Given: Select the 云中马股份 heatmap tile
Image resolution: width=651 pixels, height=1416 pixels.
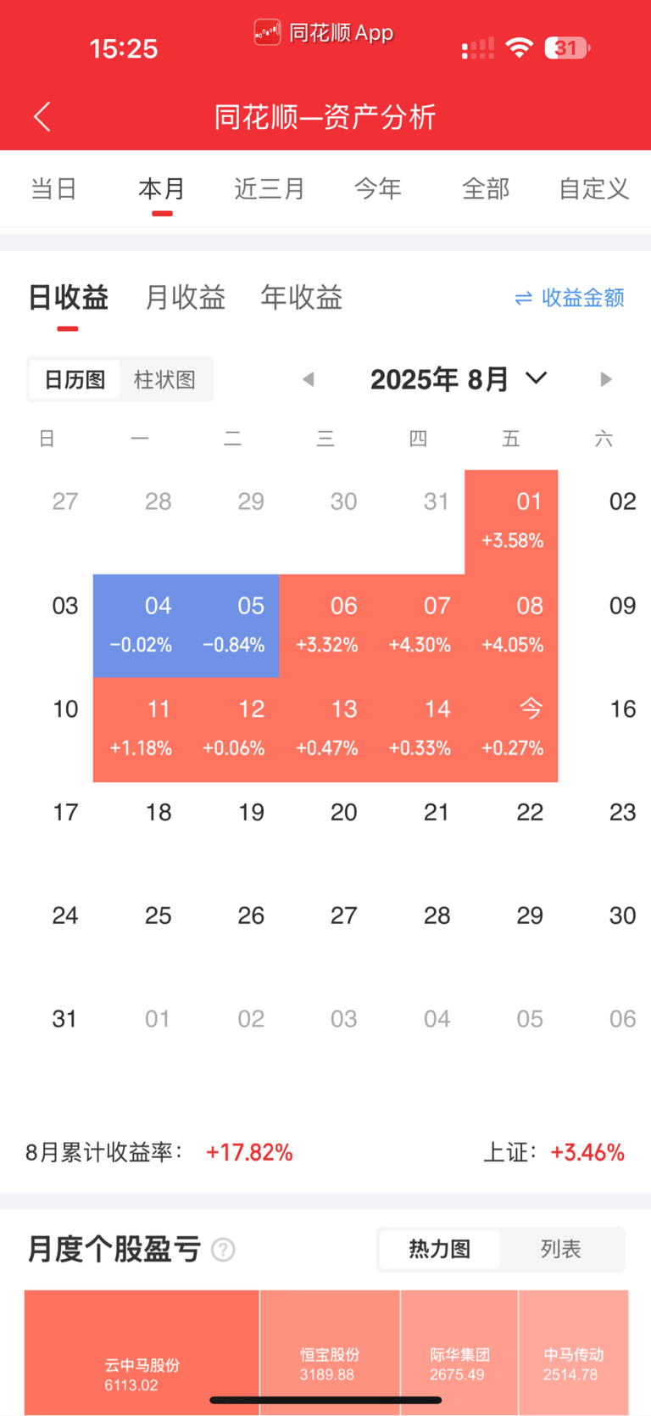Looking at the screenshot, I should coord(142,1352).
